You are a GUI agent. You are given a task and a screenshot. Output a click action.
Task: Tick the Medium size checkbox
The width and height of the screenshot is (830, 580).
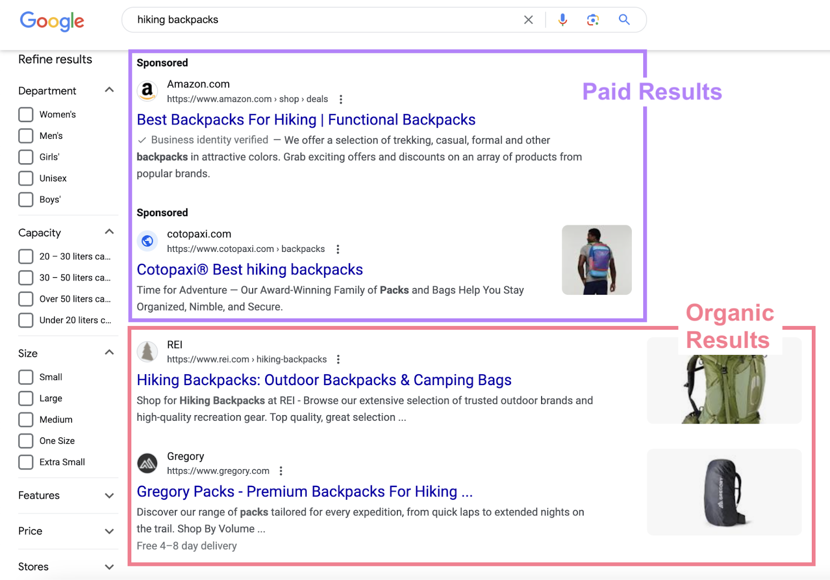26,419
